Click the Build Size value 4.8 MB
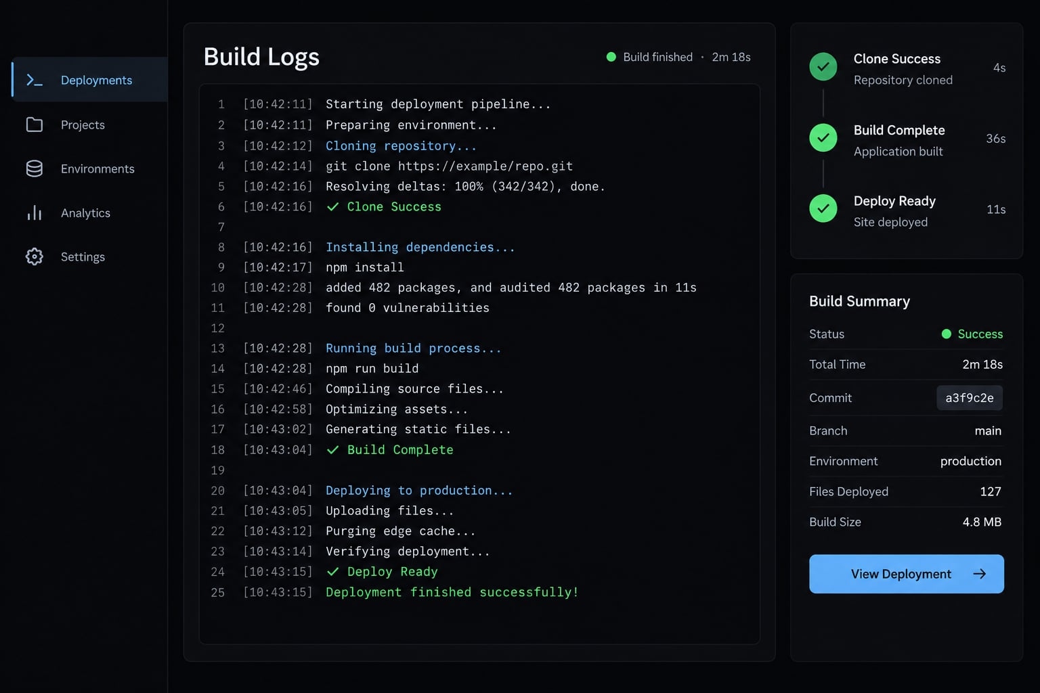The width and height of the screenshot is (1040, 693). [982, 522]
